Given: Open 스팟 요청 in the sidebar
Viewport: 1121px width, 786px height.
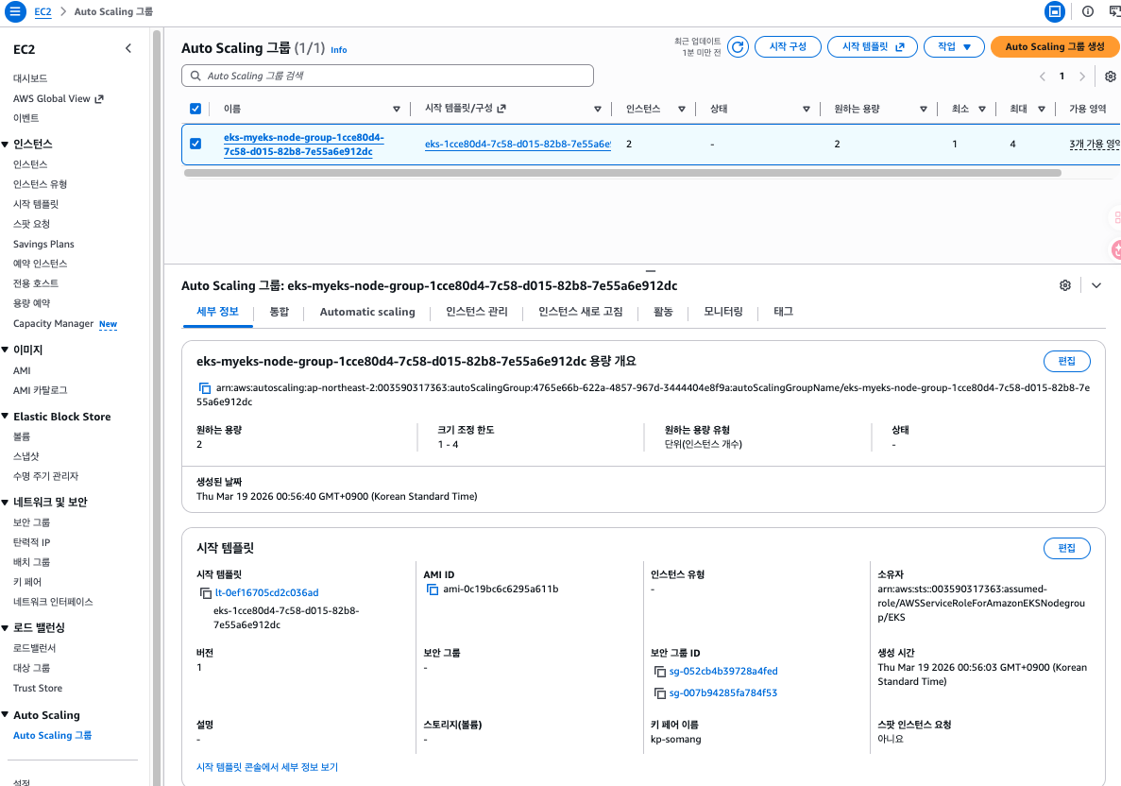Looking at the screenshot, I should (x=31, y=225).
